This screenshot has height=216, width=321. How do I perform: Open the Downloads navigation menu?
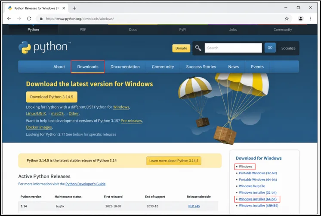pos(88,67)
